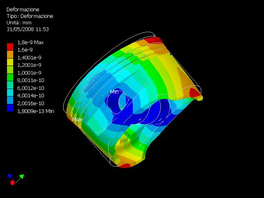Click the 'Tipo: Deformazione' text
Image resolution: width=264 pixels, height=198 pixels.
click(x=30, y=16)
